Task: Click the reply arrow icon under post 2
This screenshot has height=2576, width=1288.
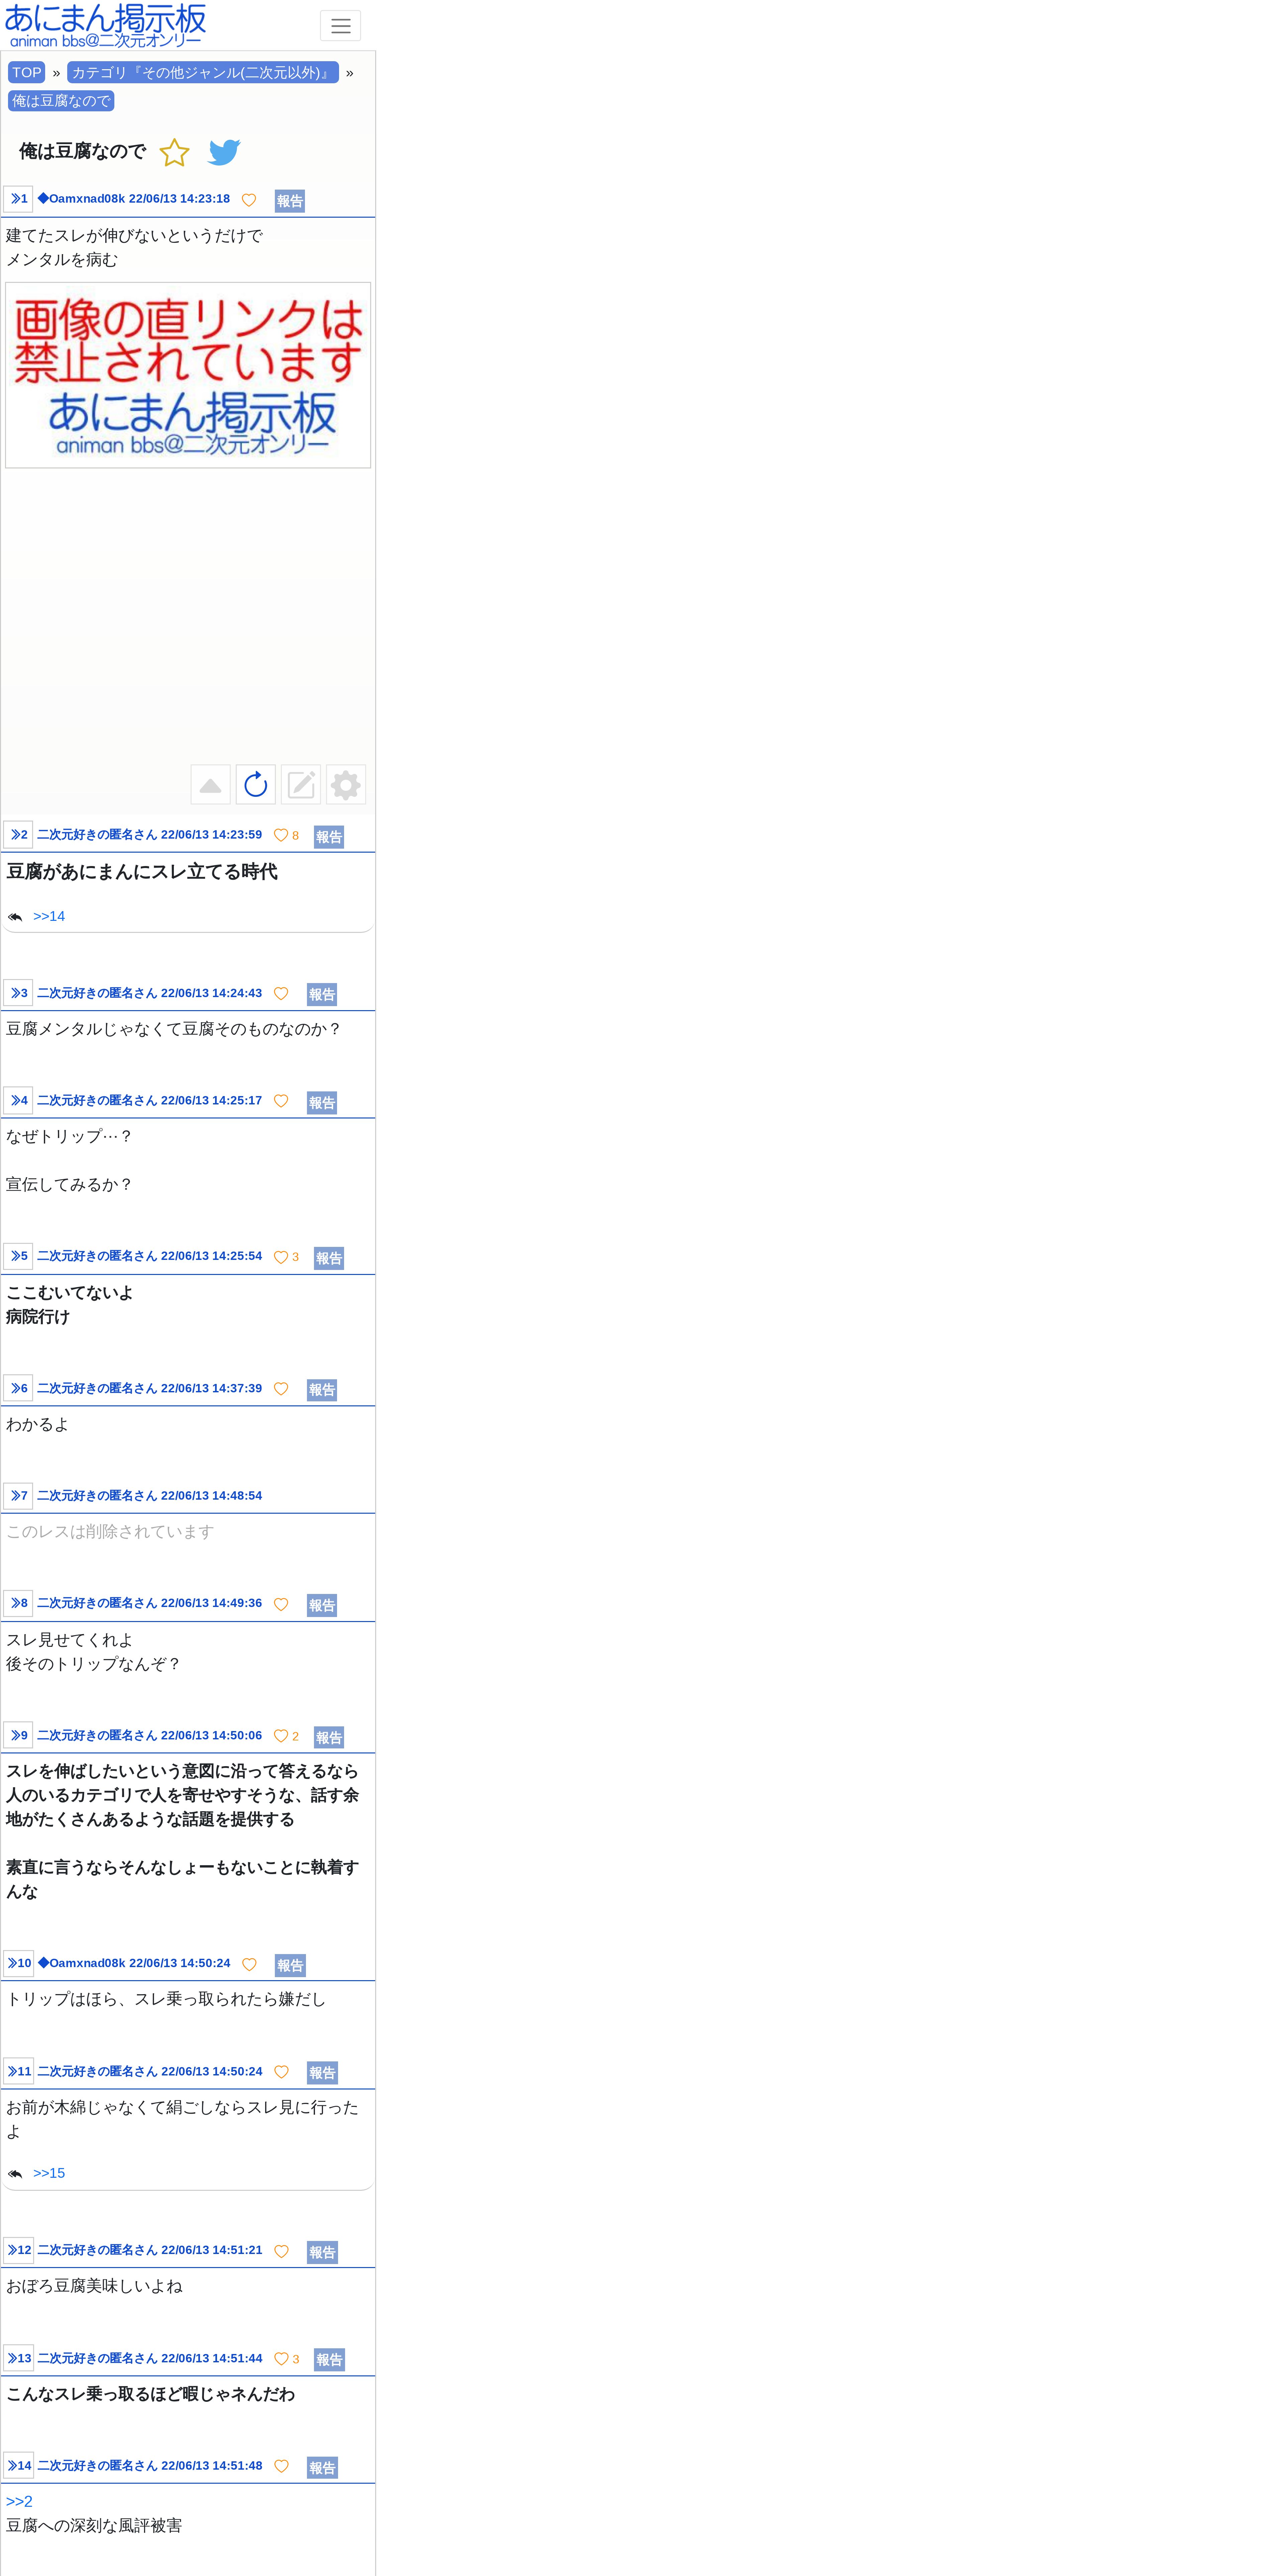Action: pyautogui.click(x=15, y=917)
